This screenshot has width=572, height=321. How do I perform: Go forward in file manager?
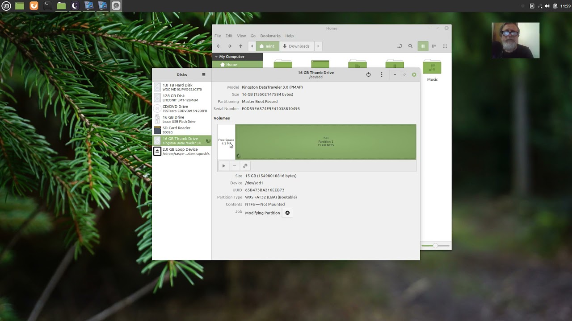tap(229, 46)
